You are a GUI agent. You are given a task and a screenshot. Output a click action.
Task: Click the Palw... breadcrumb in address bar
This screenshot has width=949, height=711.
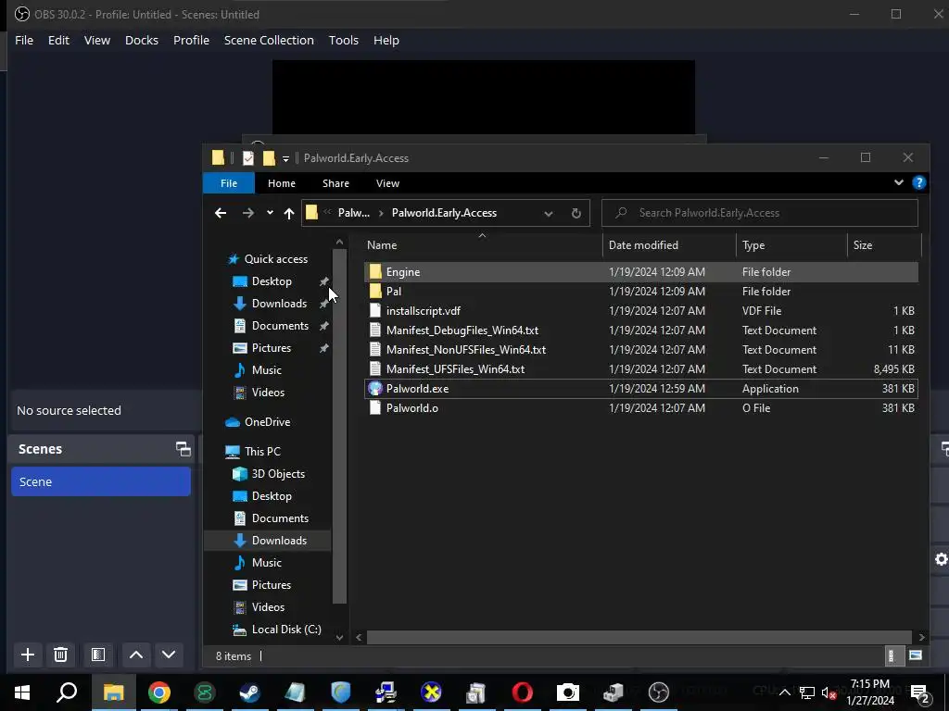[x=353, y=213]
